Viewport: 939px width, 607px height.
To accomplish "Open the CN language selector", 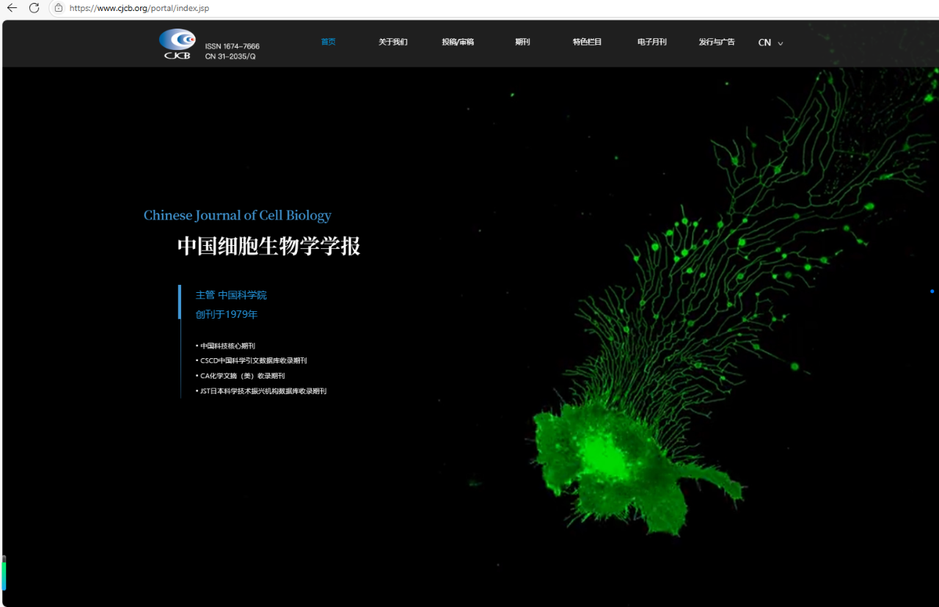I will click(x=764, y=43).
